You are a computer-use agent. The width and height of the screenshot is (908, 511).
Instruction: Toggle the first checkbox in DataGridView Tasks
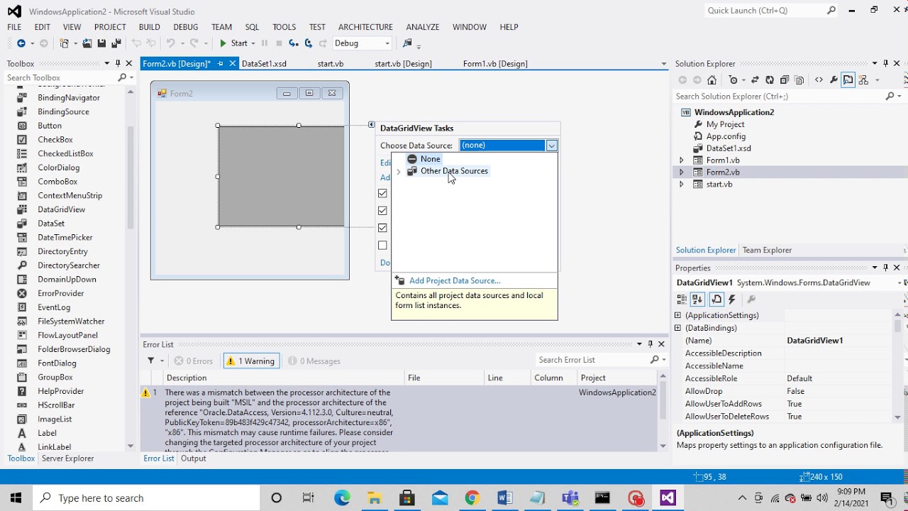pyautogui.click(x=383, y=193)
